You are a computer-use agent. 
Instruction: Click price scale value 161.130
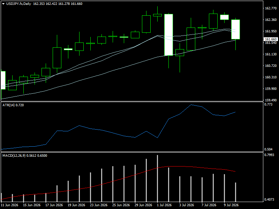(271, 54)
